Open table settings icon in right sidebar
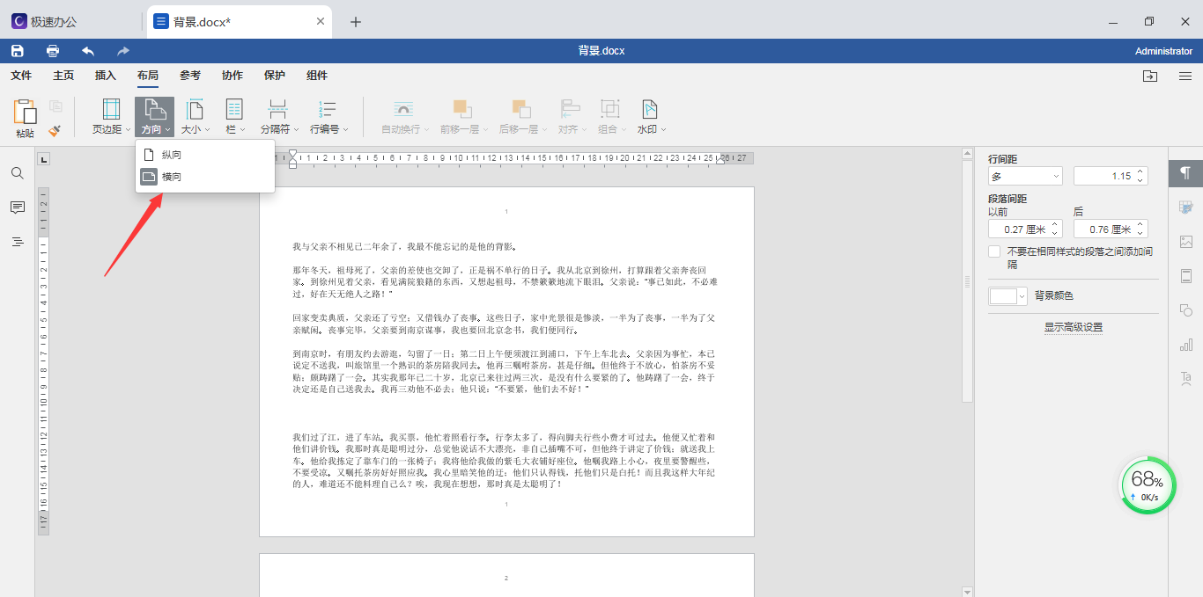1203x597 pixels. (1185, 207)
